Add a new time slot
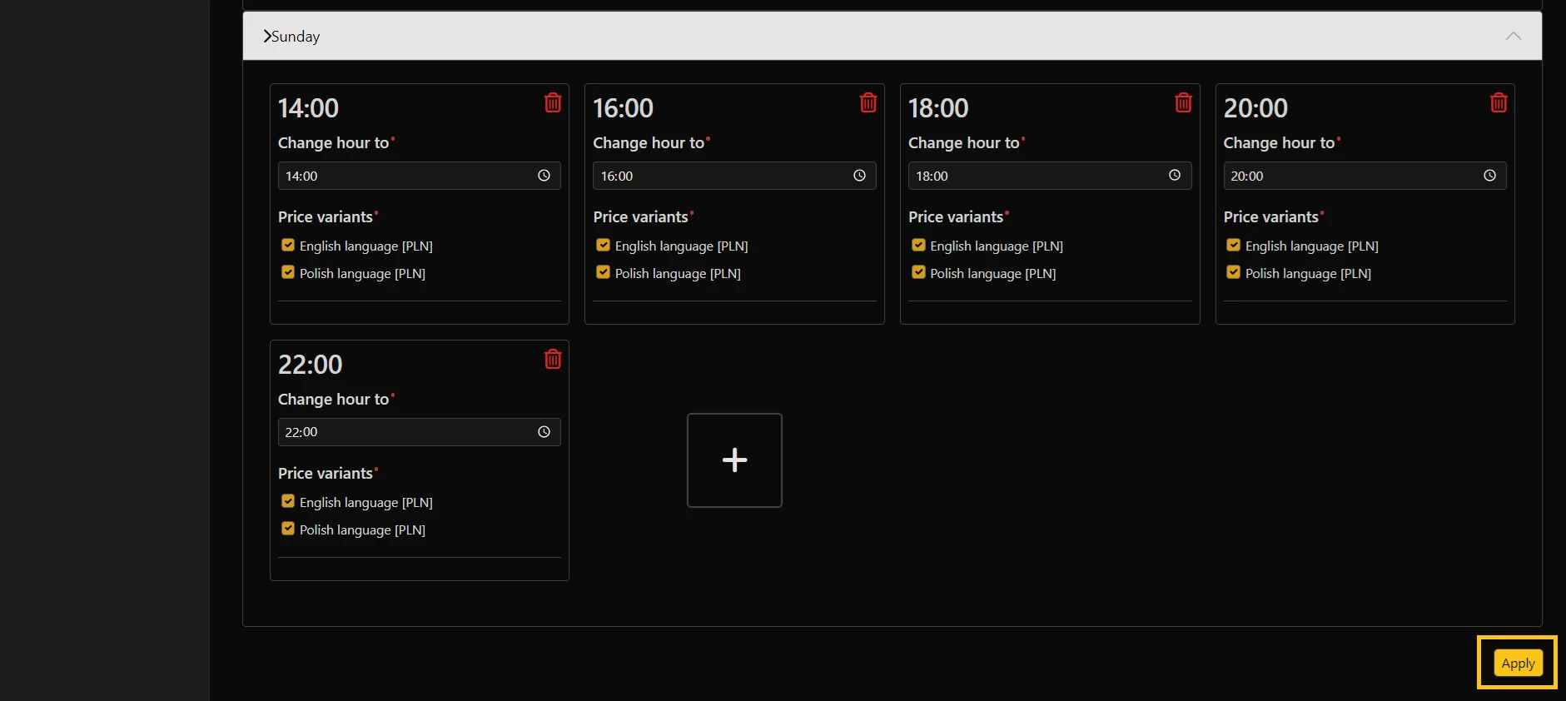The width and height of the screenshot is (1566, 701). point(734,460)
